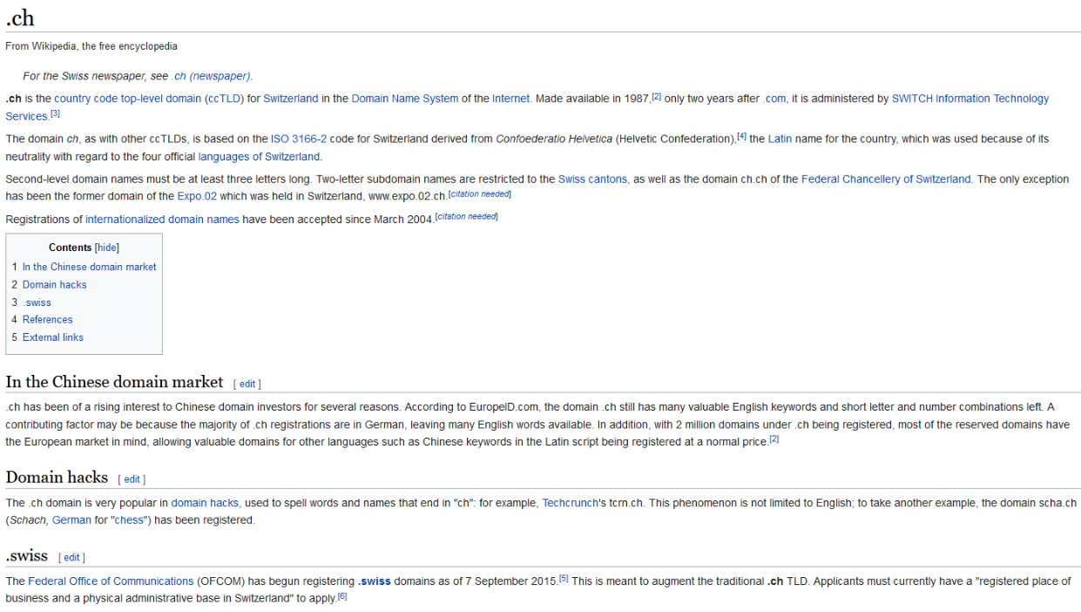
Task: Click citation needed after www.expo.02.ch
Action: coord(480,194)
